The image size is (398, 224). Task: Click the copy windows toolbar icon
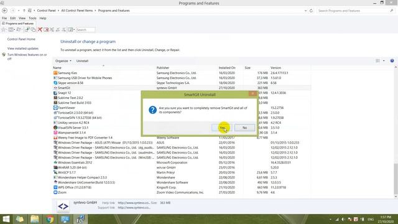[x=33, y=30]
